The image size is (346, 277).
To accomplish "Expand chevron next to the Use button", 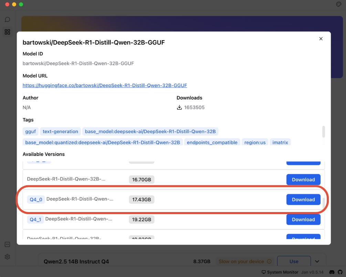I will [x=317, y=262].
